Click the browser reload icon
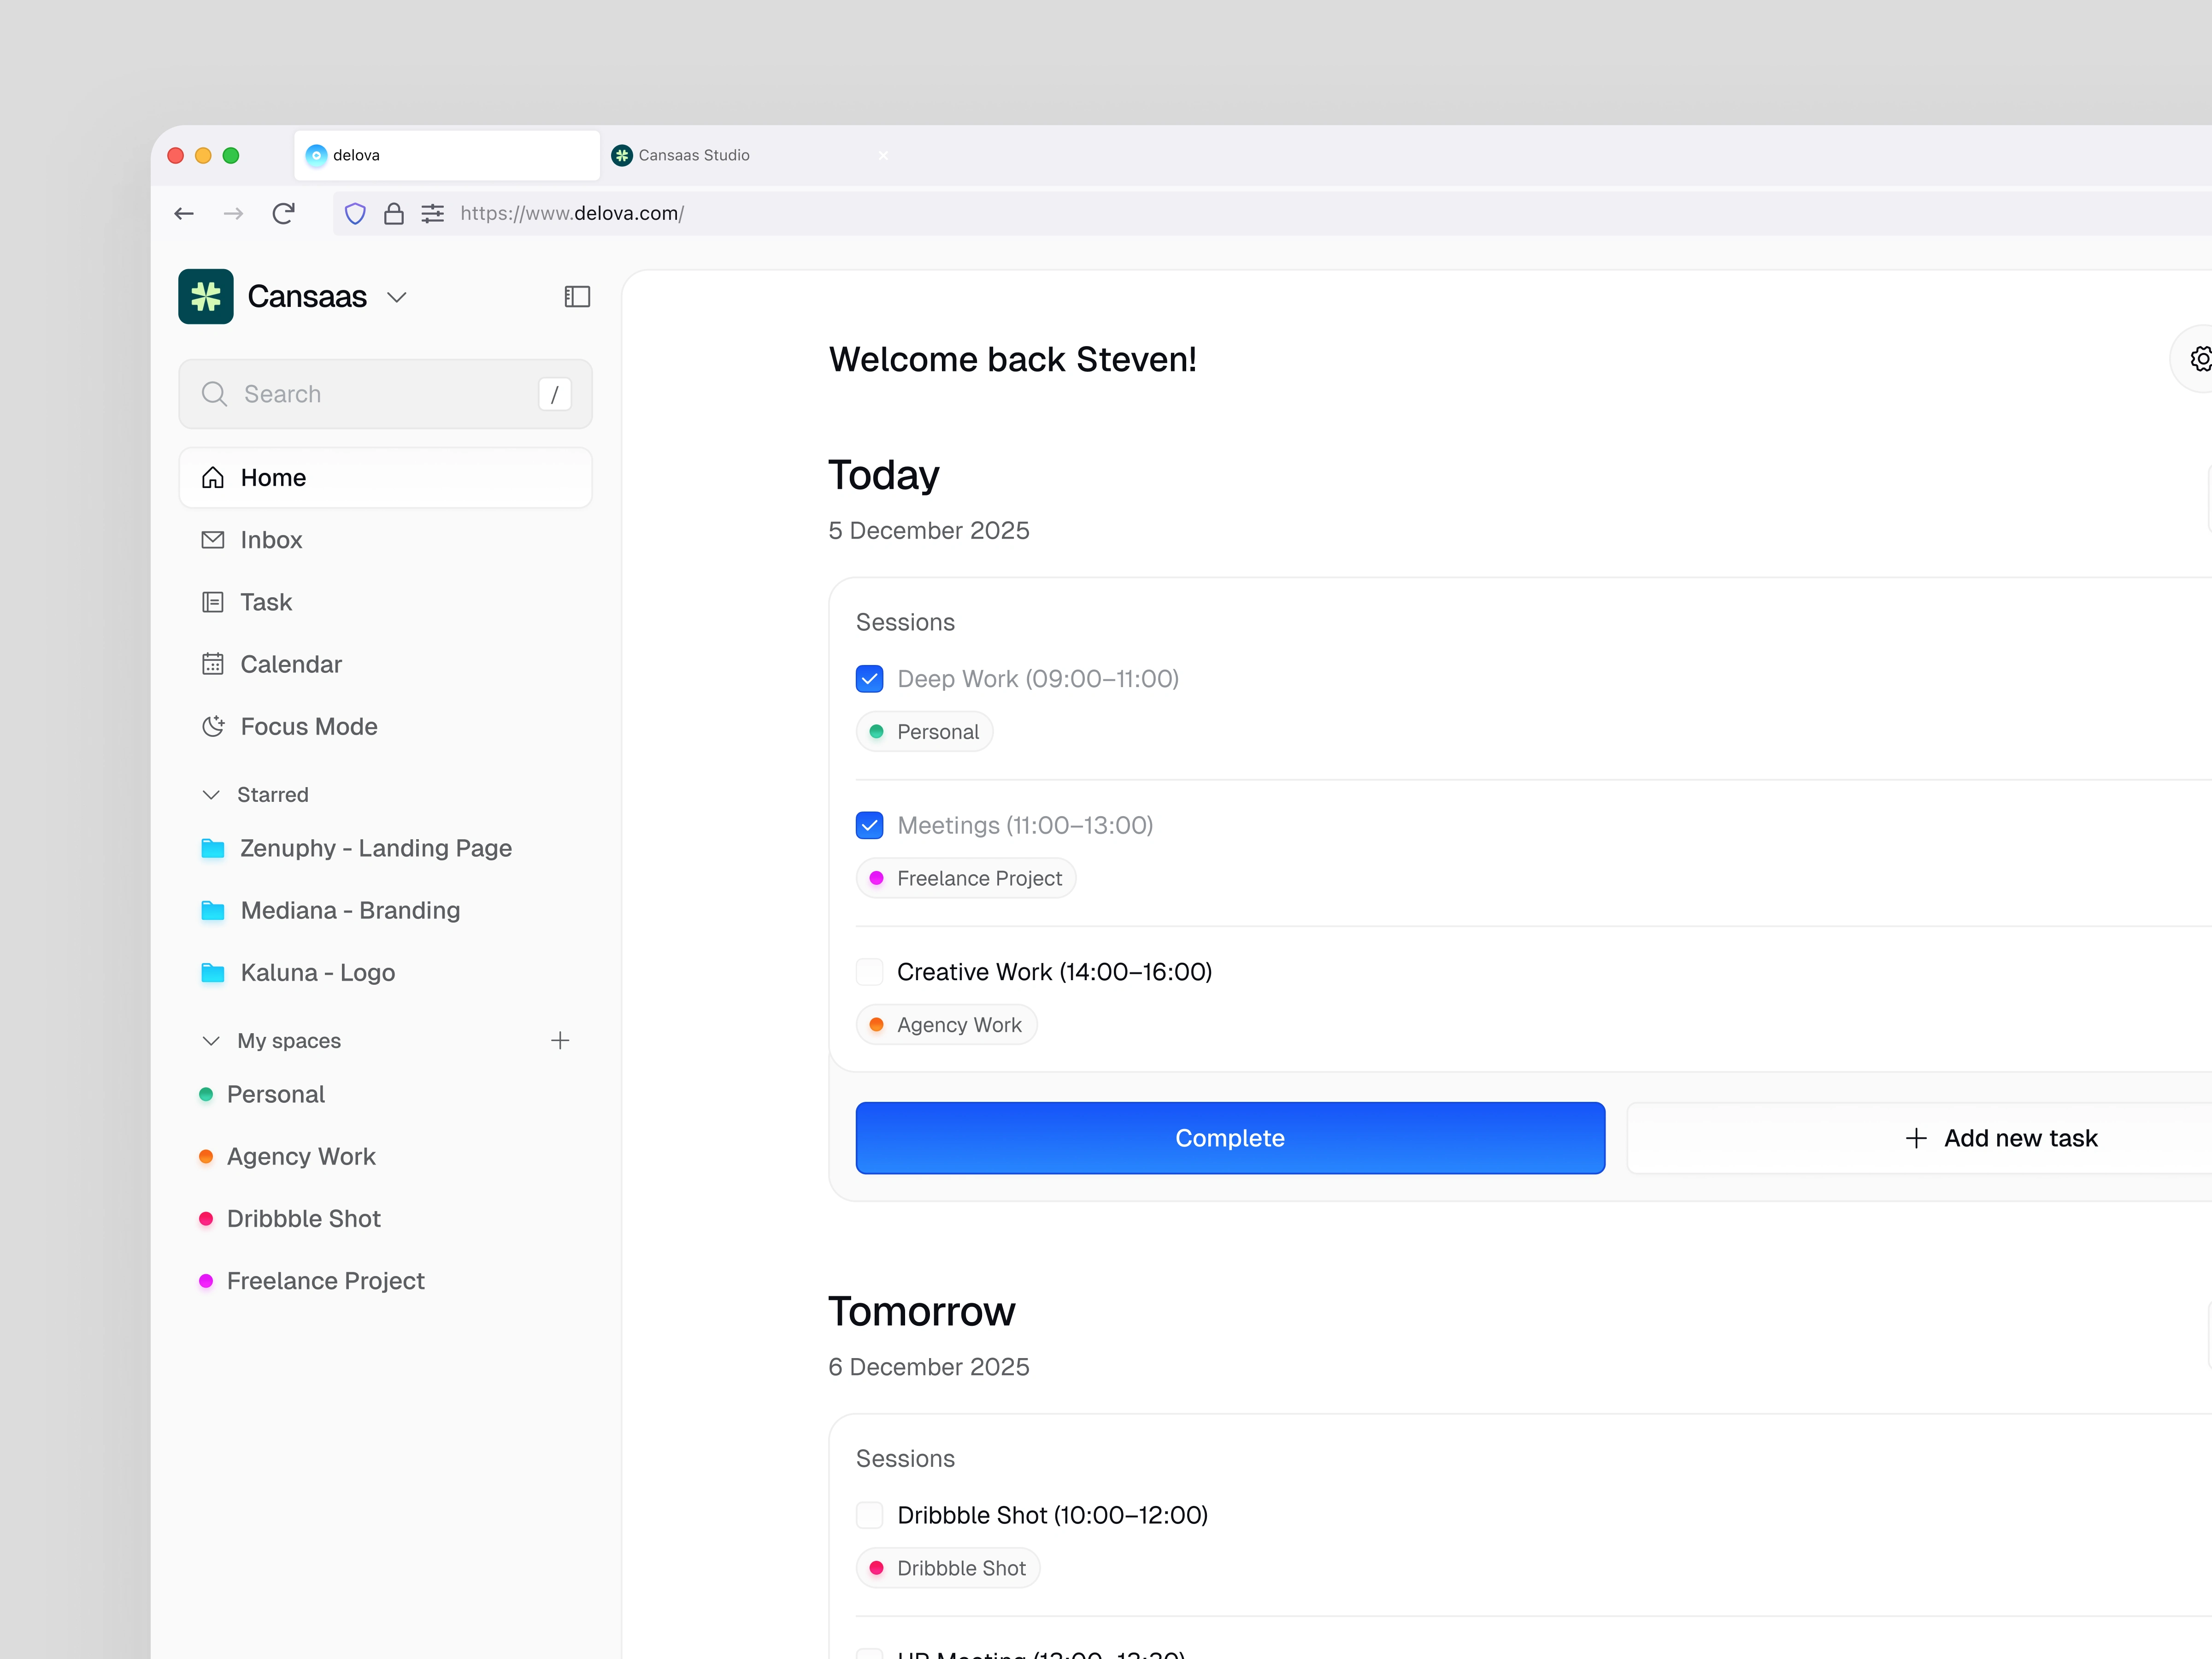 point(284,213)
